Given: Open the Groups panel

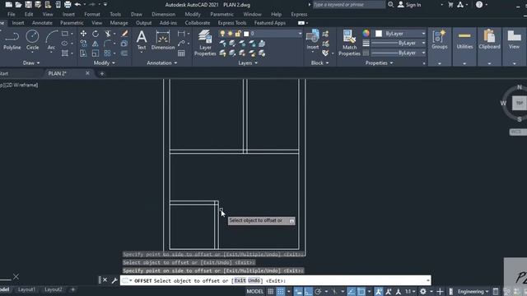Looking at the screenshot, I should pyautogui.click(x=439, y=40).
